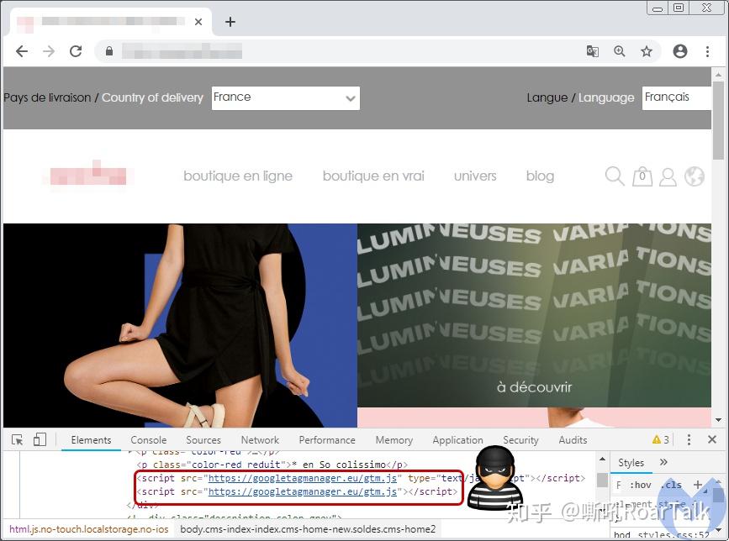Open the shopping bag cart

(642, 176)
